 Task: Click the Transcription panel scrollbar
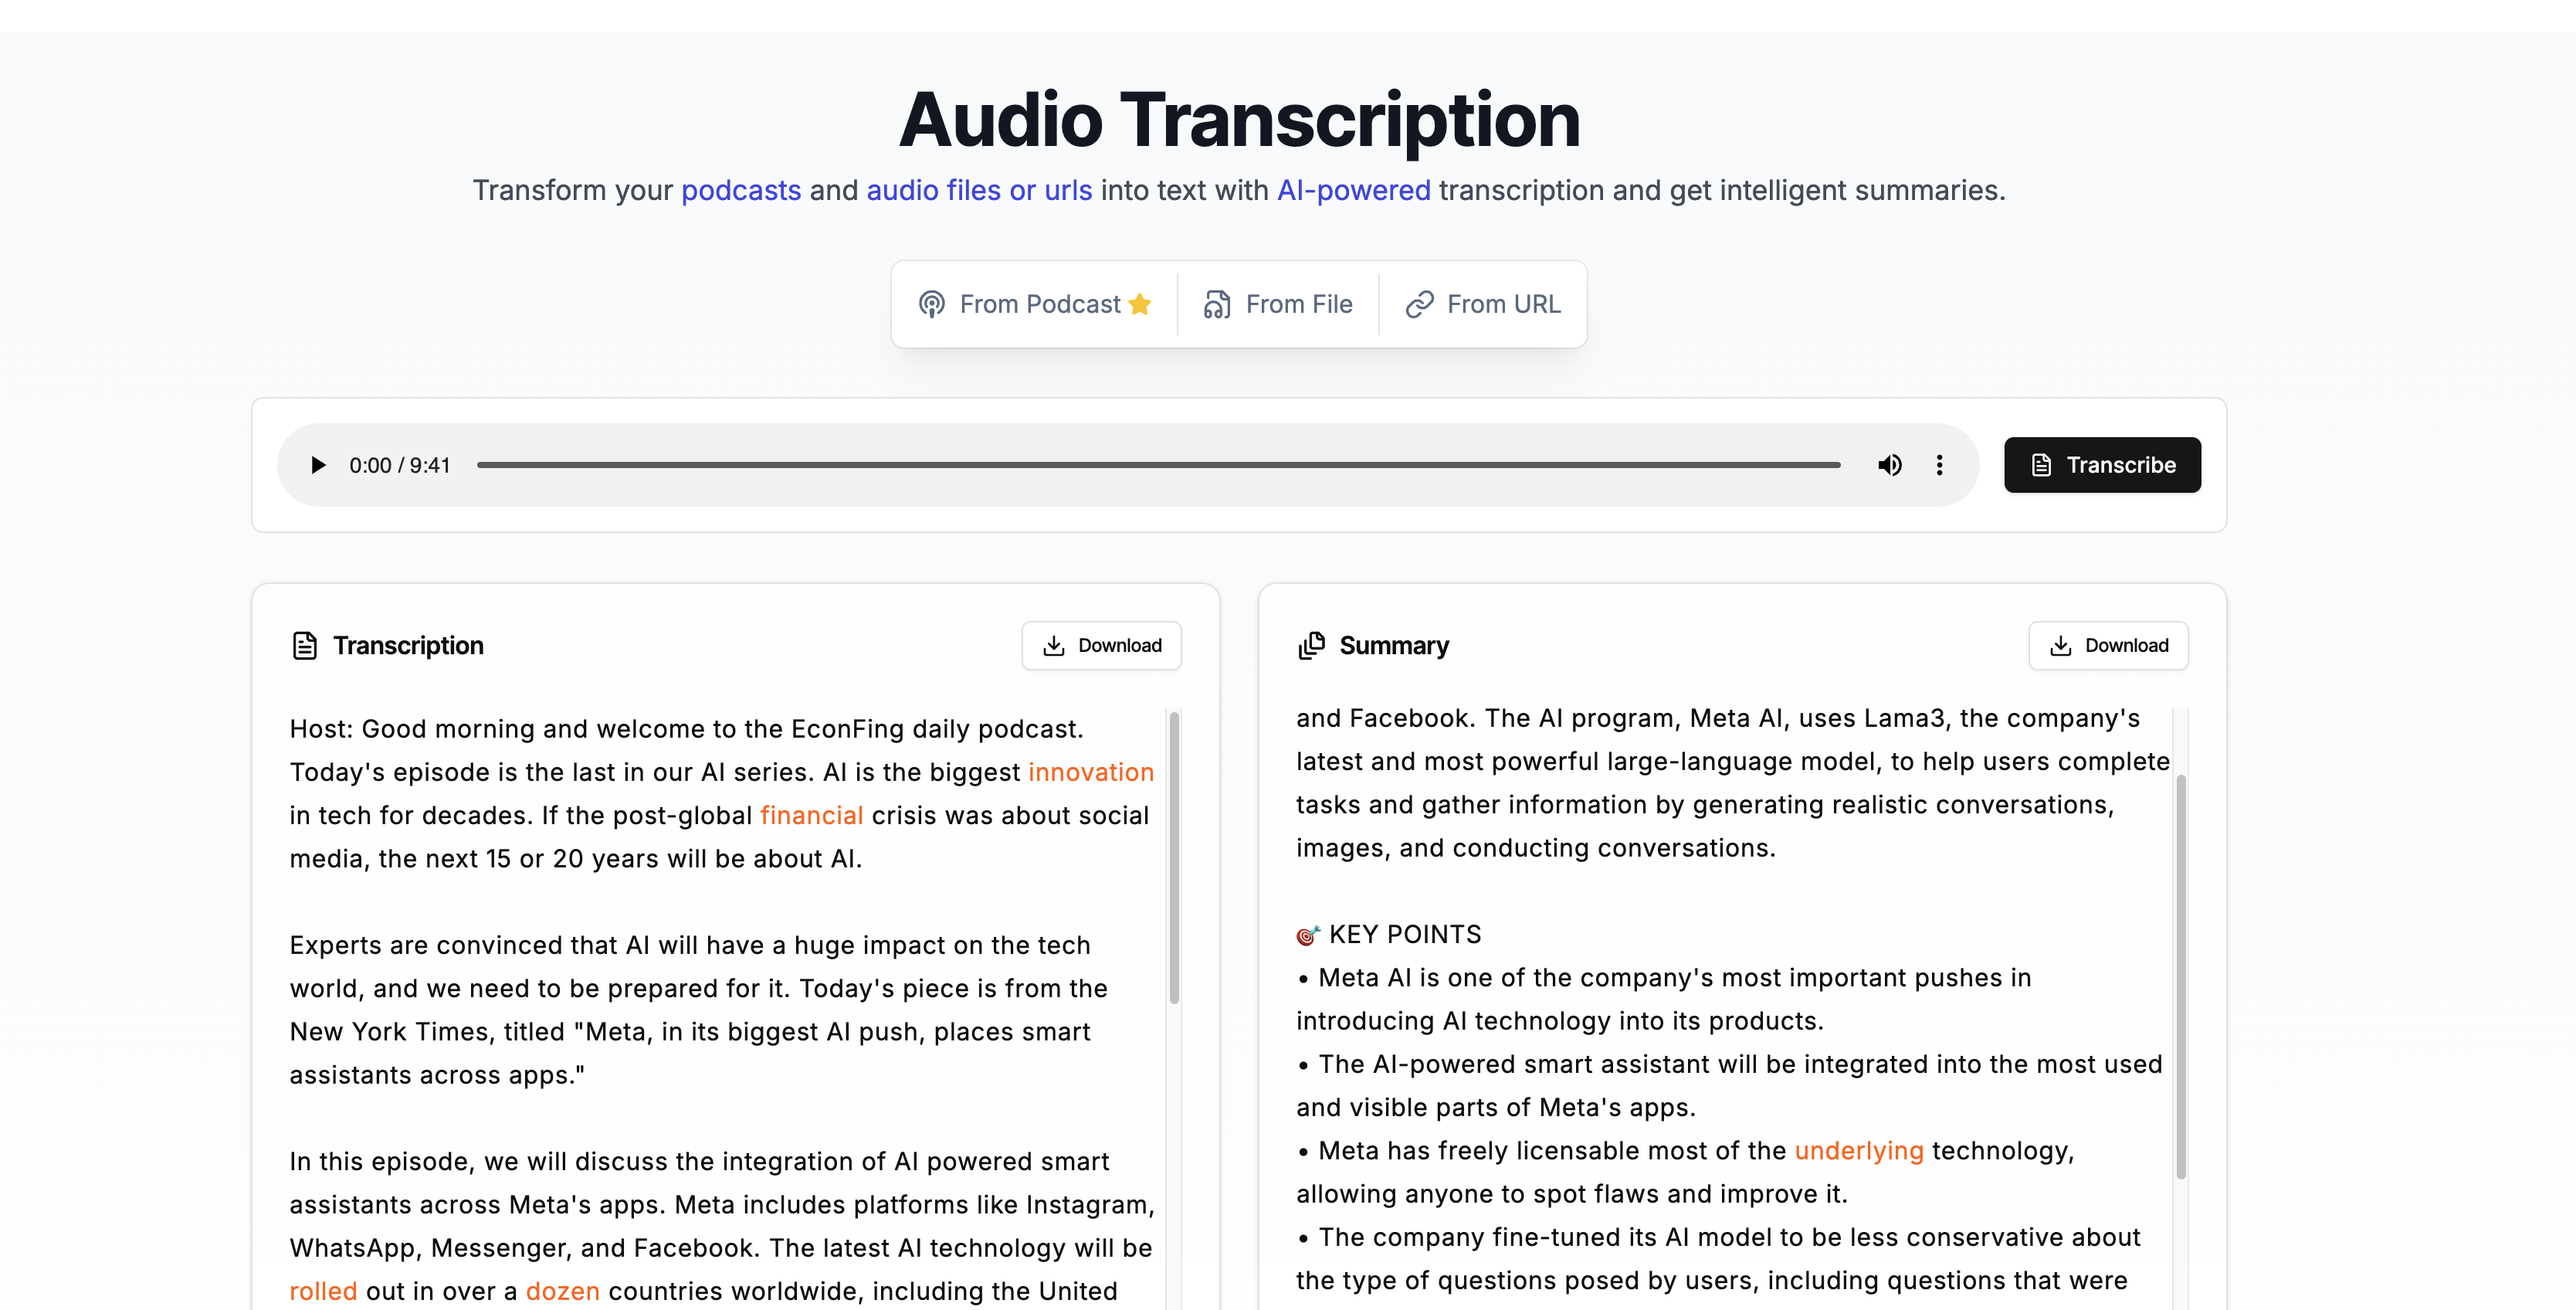pyautogui.click(x=1174, y=856)
